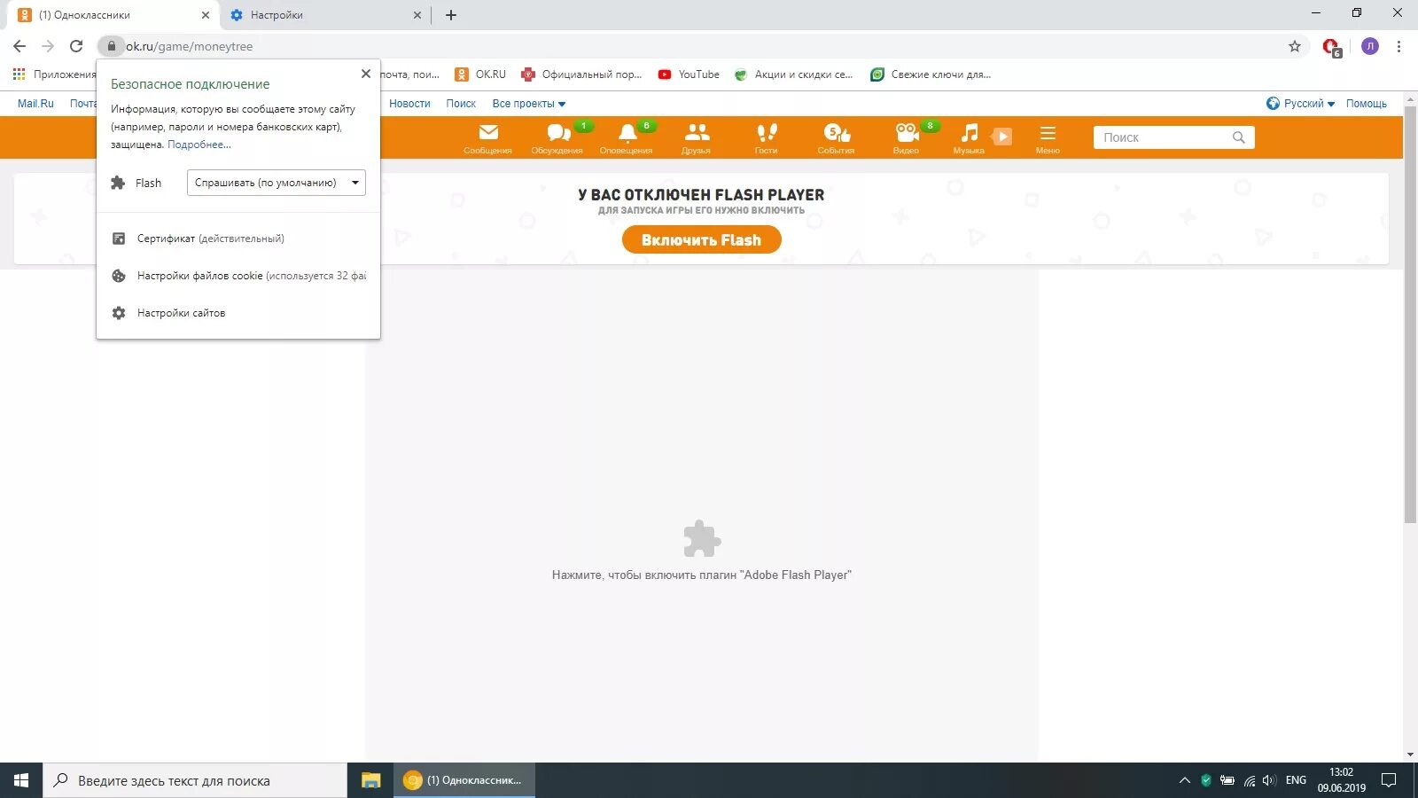This screenshot has width=1418, height=798.
Task: Open the Поиск link in top bar
Action: point(461,104)
